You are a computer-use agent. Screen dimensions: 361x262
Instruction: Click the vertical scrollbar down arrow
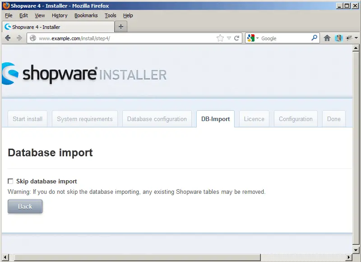click(356, 250)
